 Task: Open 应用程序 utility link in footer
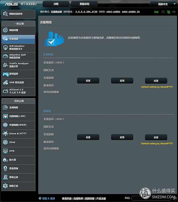pos(78,198)
